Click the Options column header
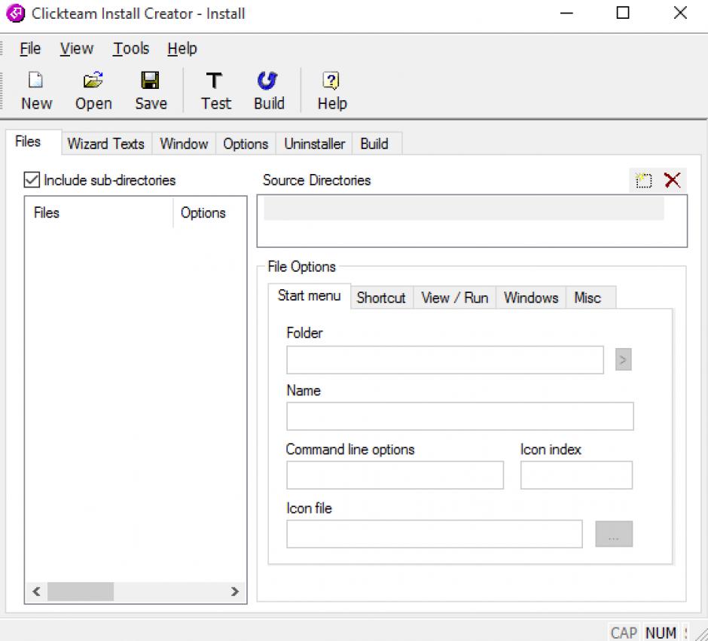Viewport: 708px width, 641px height. point(209,212)
